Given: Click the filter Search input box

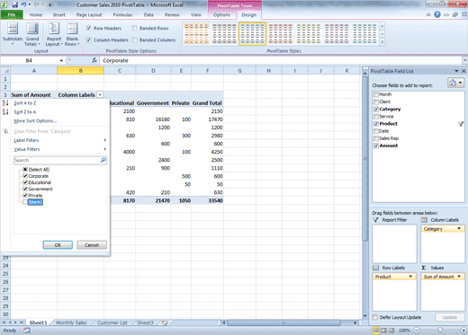Looking at the screenshot, I should (x=57, y=160).
